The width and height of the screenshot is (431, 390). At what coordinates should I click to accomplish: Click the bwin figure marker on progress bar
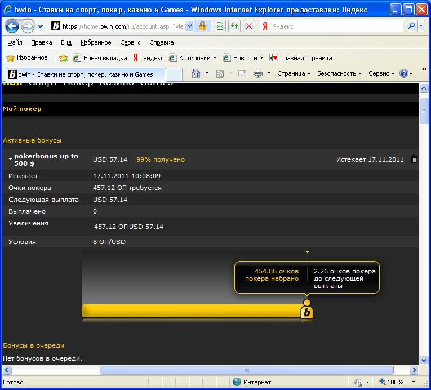pos(306,309)
